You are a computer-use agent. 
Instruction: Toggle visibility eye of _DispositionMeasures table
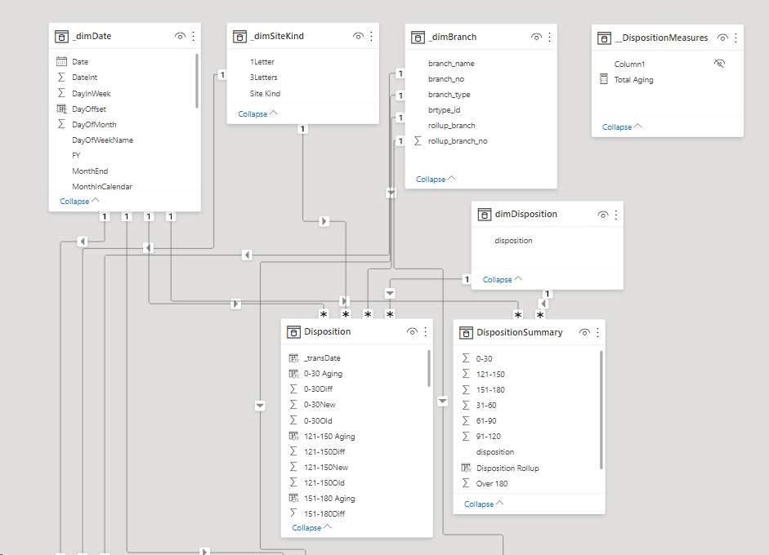tap(722, 38)
